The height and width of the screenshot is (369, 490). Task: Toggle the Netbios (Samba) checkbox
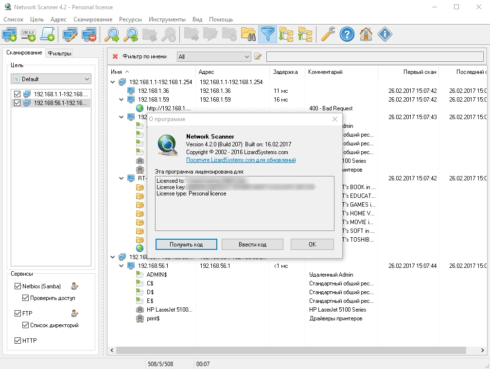(x=17, y=286)
